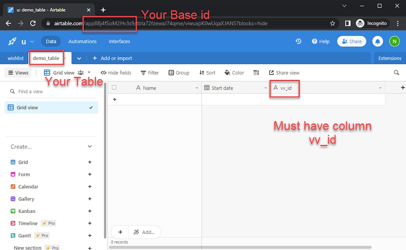Screen dimensions: 406x250
Task: Open the Name column dropdown arrow
Action: click(197, 88)
